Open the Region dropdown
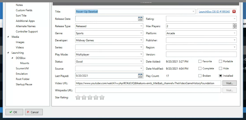 pos(234,47)
